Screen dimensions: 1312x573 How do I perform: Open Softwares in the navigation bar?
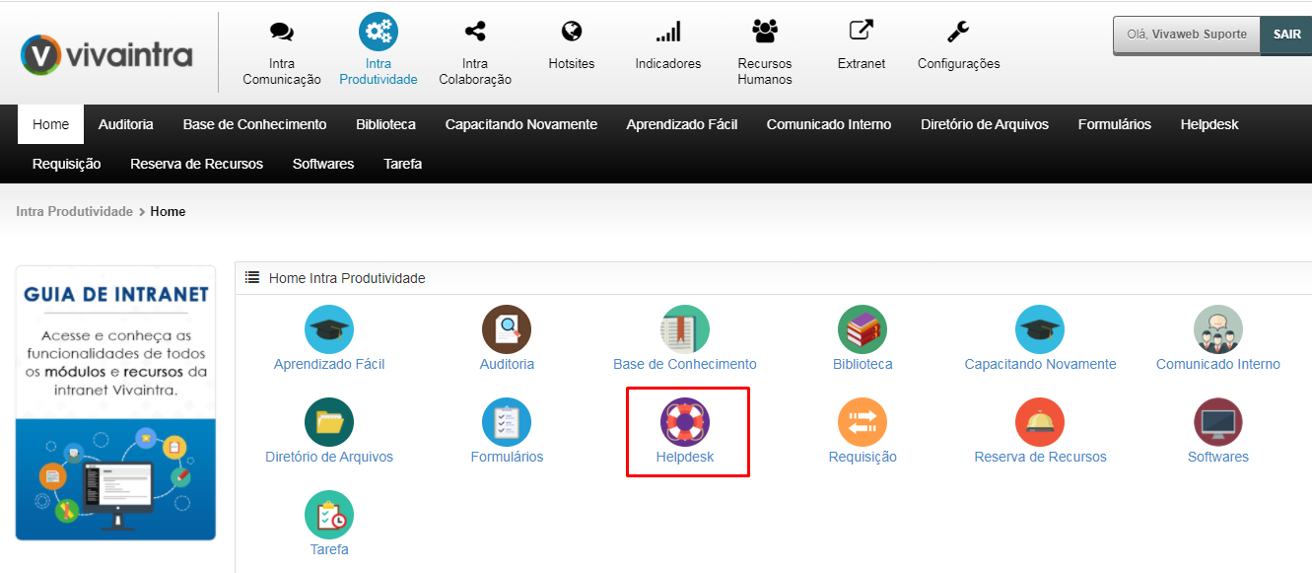[x=323, y=164]
